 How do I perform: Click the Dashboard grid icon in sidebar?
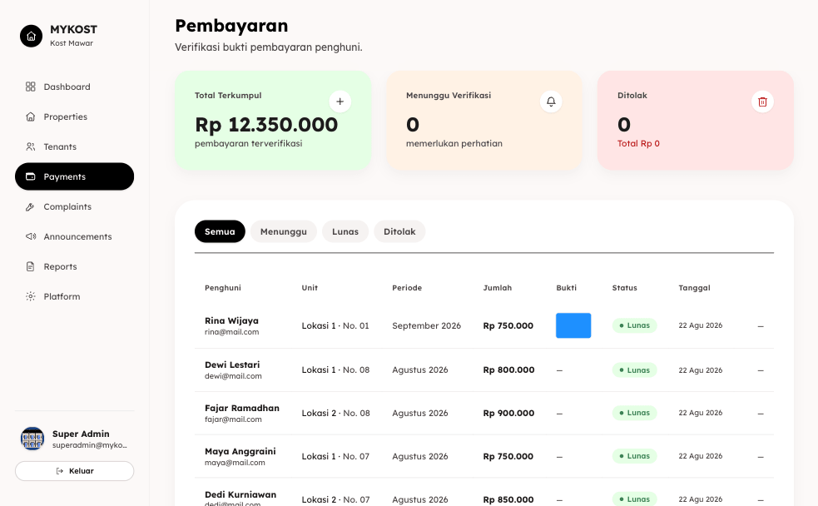click(31, 87)
